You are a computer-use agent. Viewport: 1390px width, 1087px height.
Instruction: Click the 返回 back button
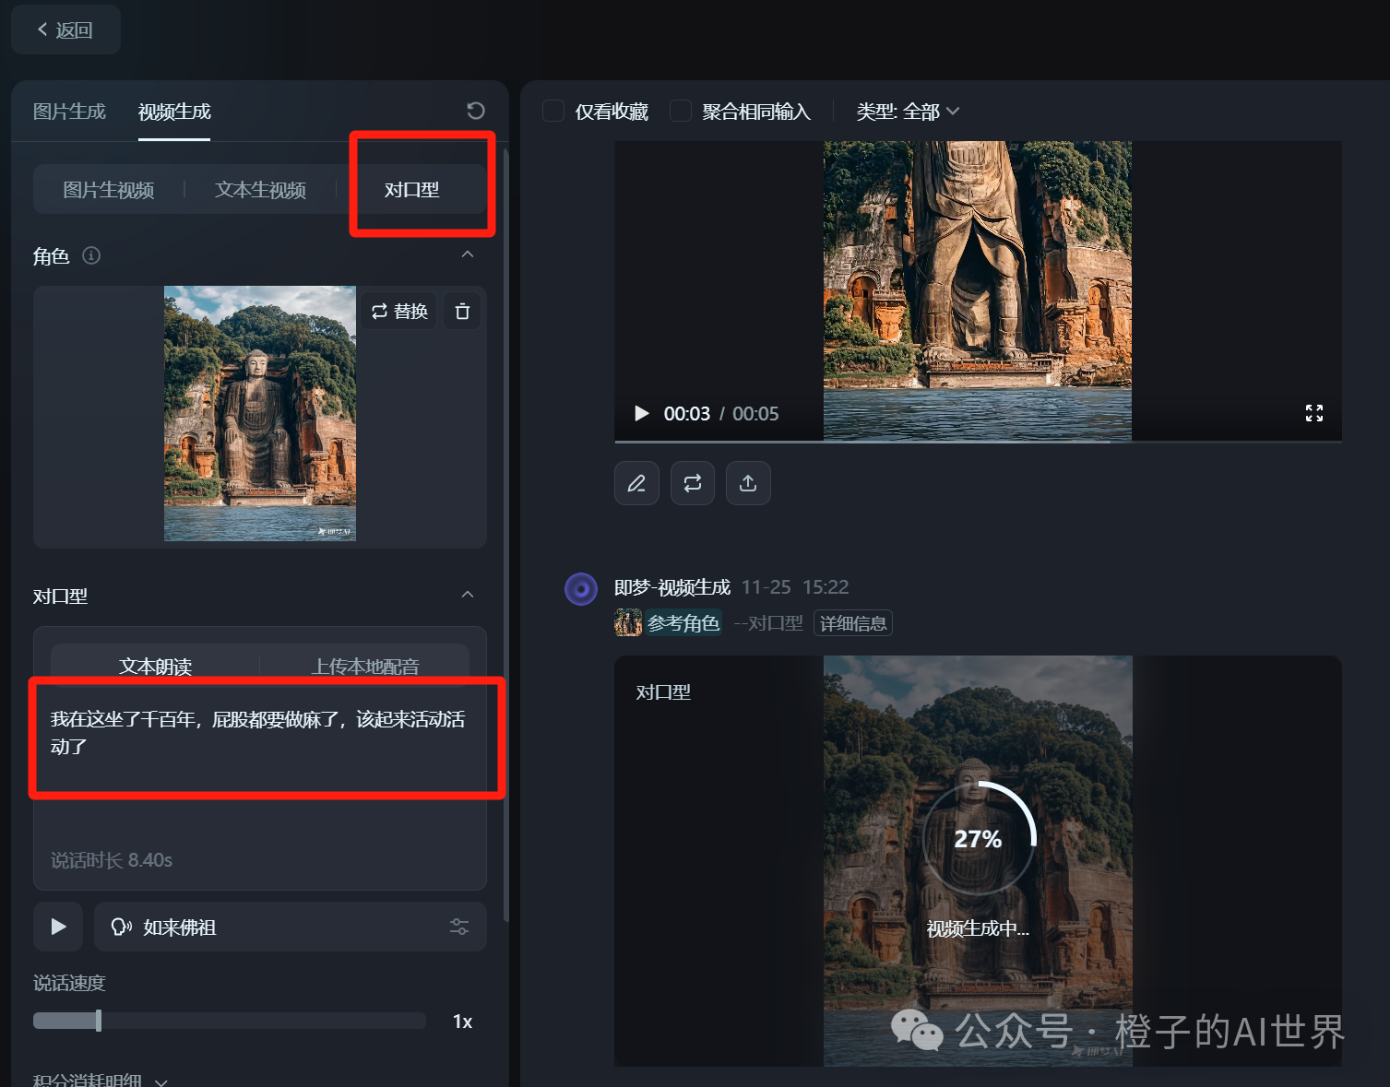(x=65, y=29)
